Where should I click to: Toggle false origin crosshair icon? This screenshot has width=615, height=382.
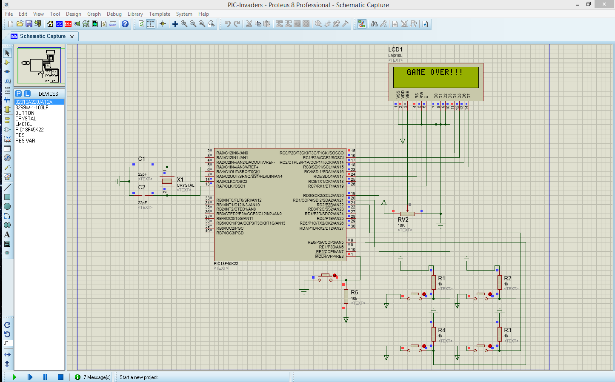(163, 24)
